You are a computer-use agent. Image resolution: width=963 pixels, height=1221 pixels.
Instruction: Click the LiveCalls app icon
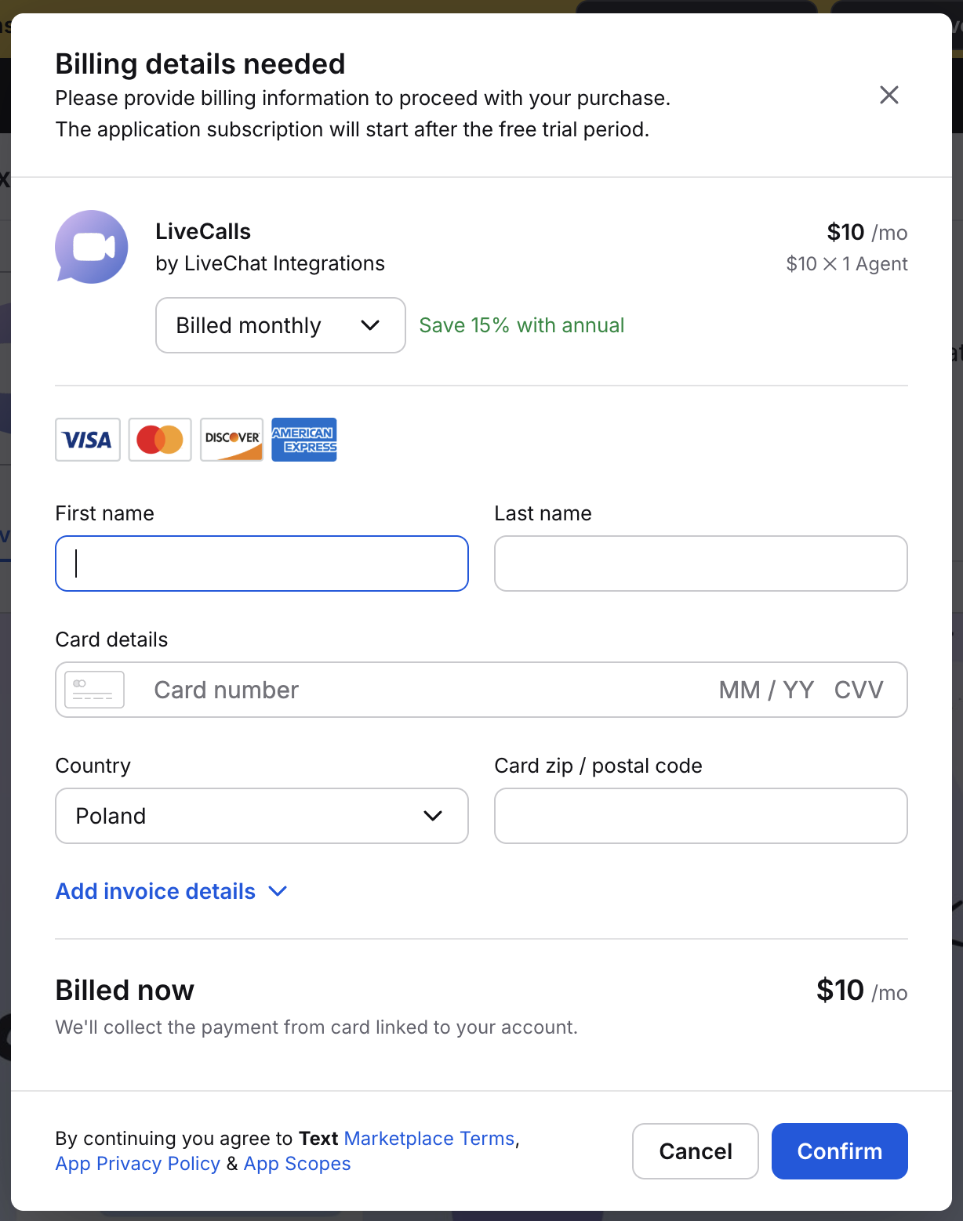[92, 247]
